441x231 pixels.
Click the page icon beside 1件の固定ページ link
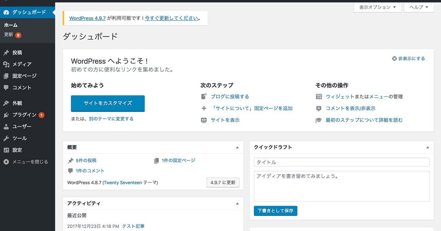click(x=157, y=161)
